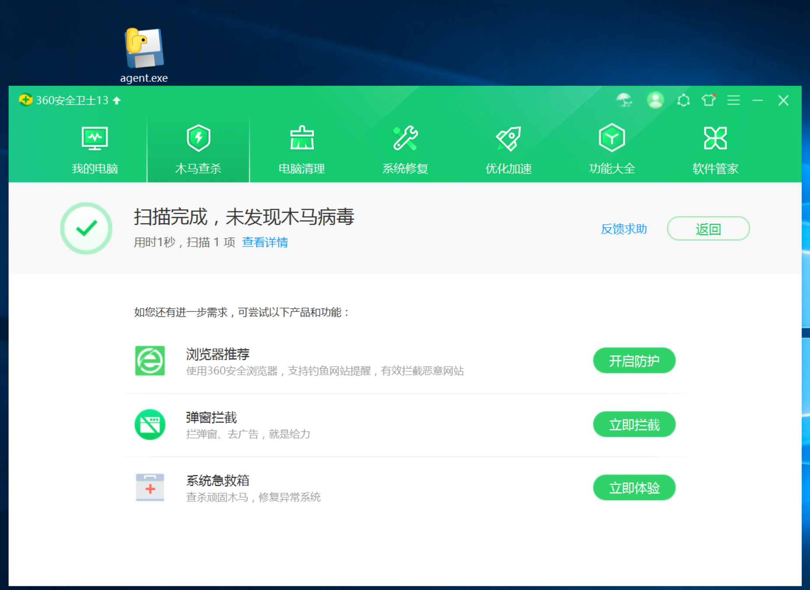
Task: Click the hexagon icon in title bar
Action: [x=684, y=100]
